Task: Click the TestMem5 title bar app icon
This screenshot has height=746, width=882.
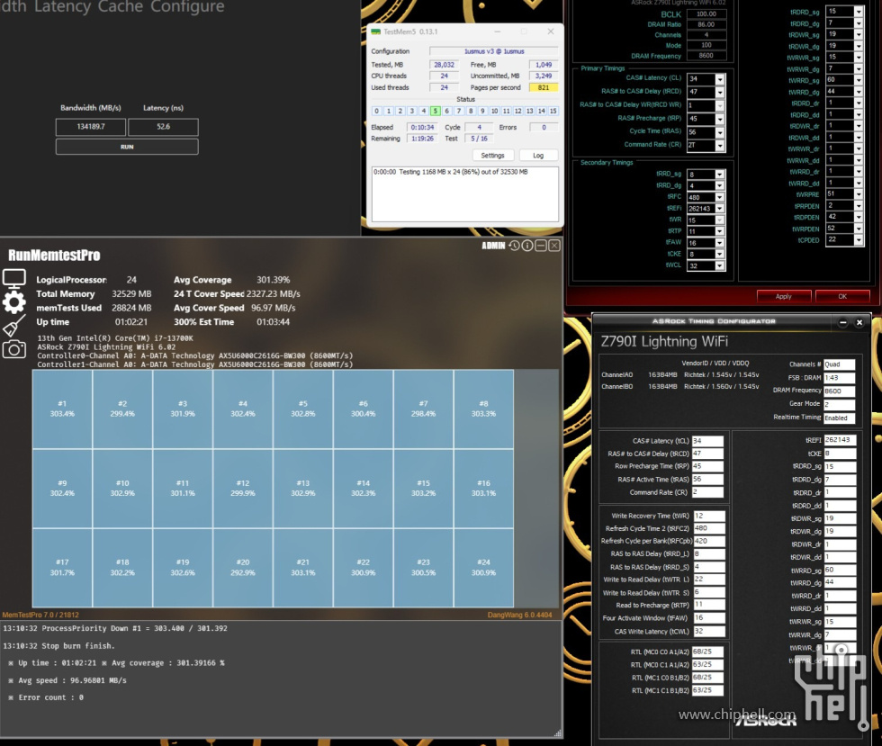Action: [376, 31]
